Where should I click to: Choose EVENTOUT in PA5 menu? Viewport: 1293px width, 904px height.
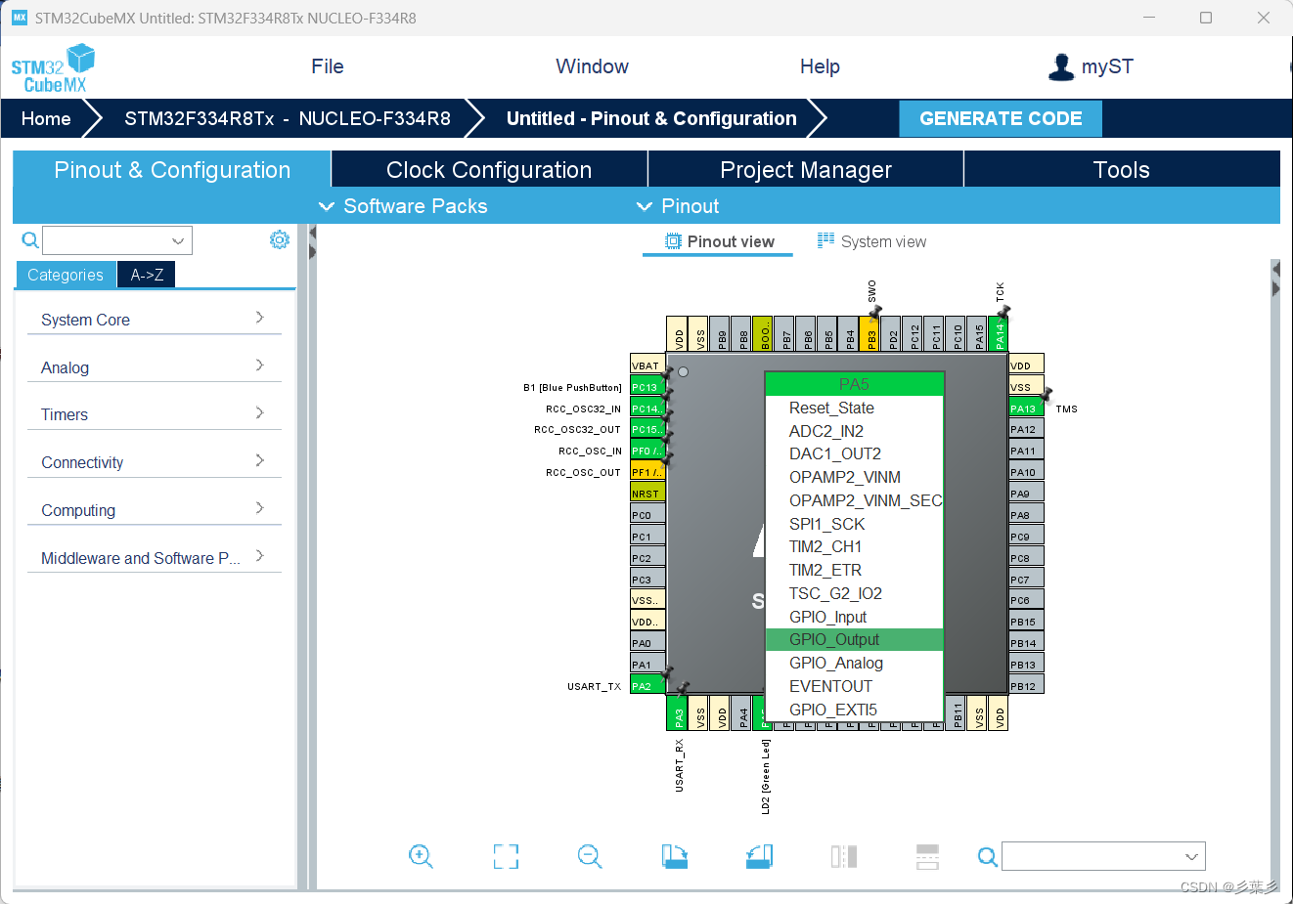pos(854,686)
